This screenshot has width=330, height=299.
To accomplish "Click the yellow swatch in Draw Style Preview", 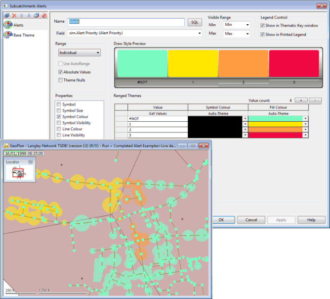I will [x=192, y=63].
